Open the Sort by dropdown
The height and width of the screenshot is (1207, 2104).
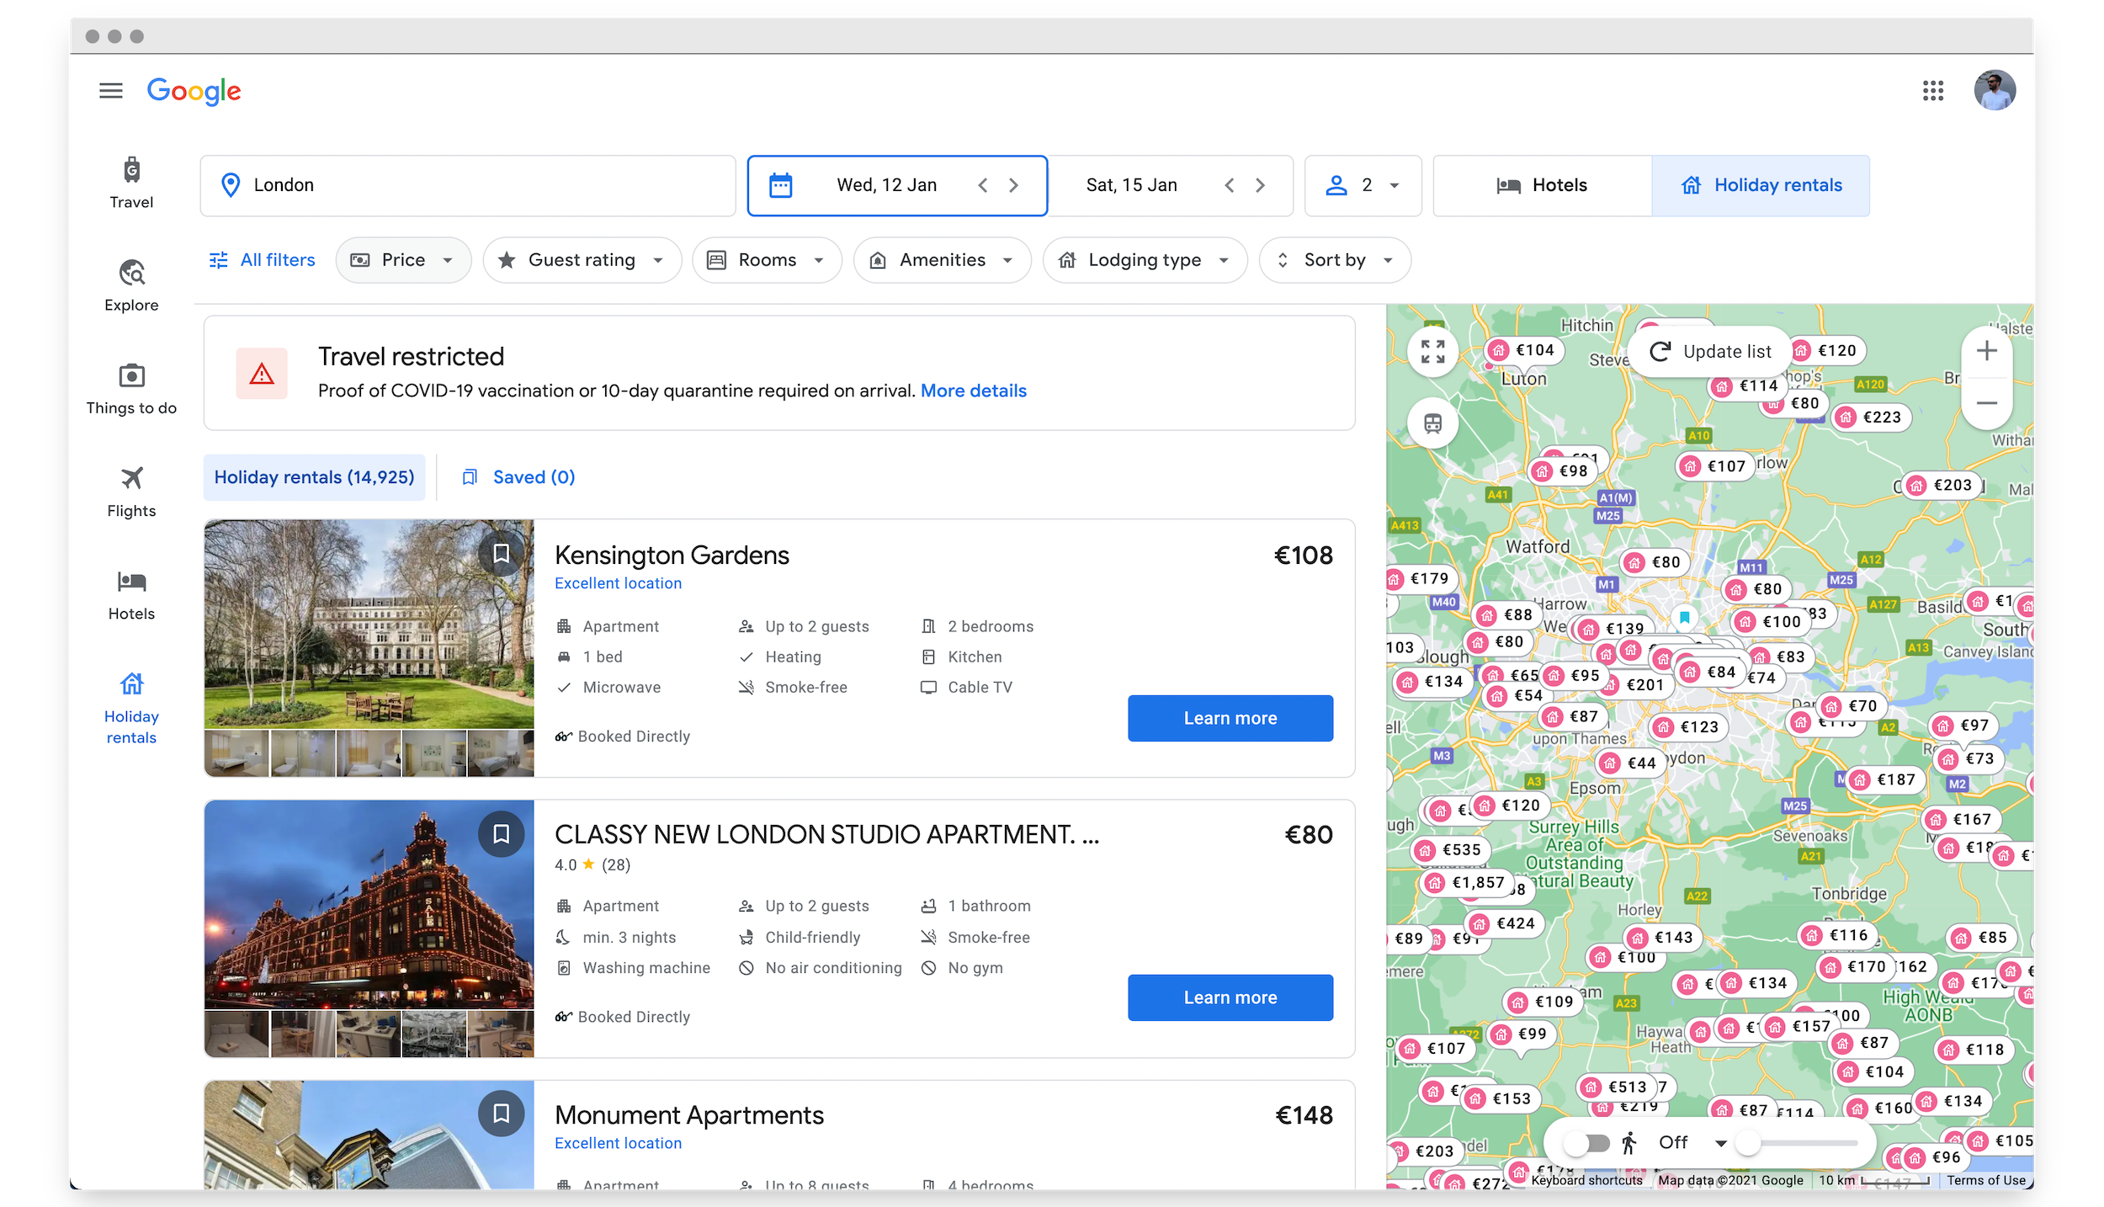[x=1335, y=260]
